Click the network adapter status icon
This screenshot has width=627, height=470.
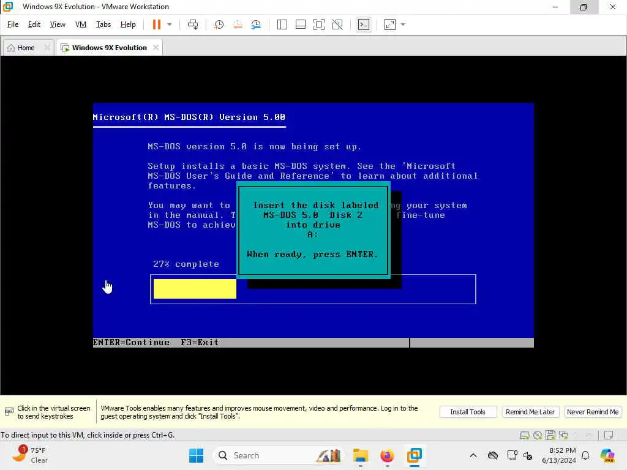pos(563,435)
